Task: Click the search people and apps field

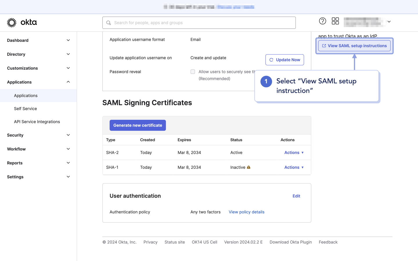Action: 199,22
